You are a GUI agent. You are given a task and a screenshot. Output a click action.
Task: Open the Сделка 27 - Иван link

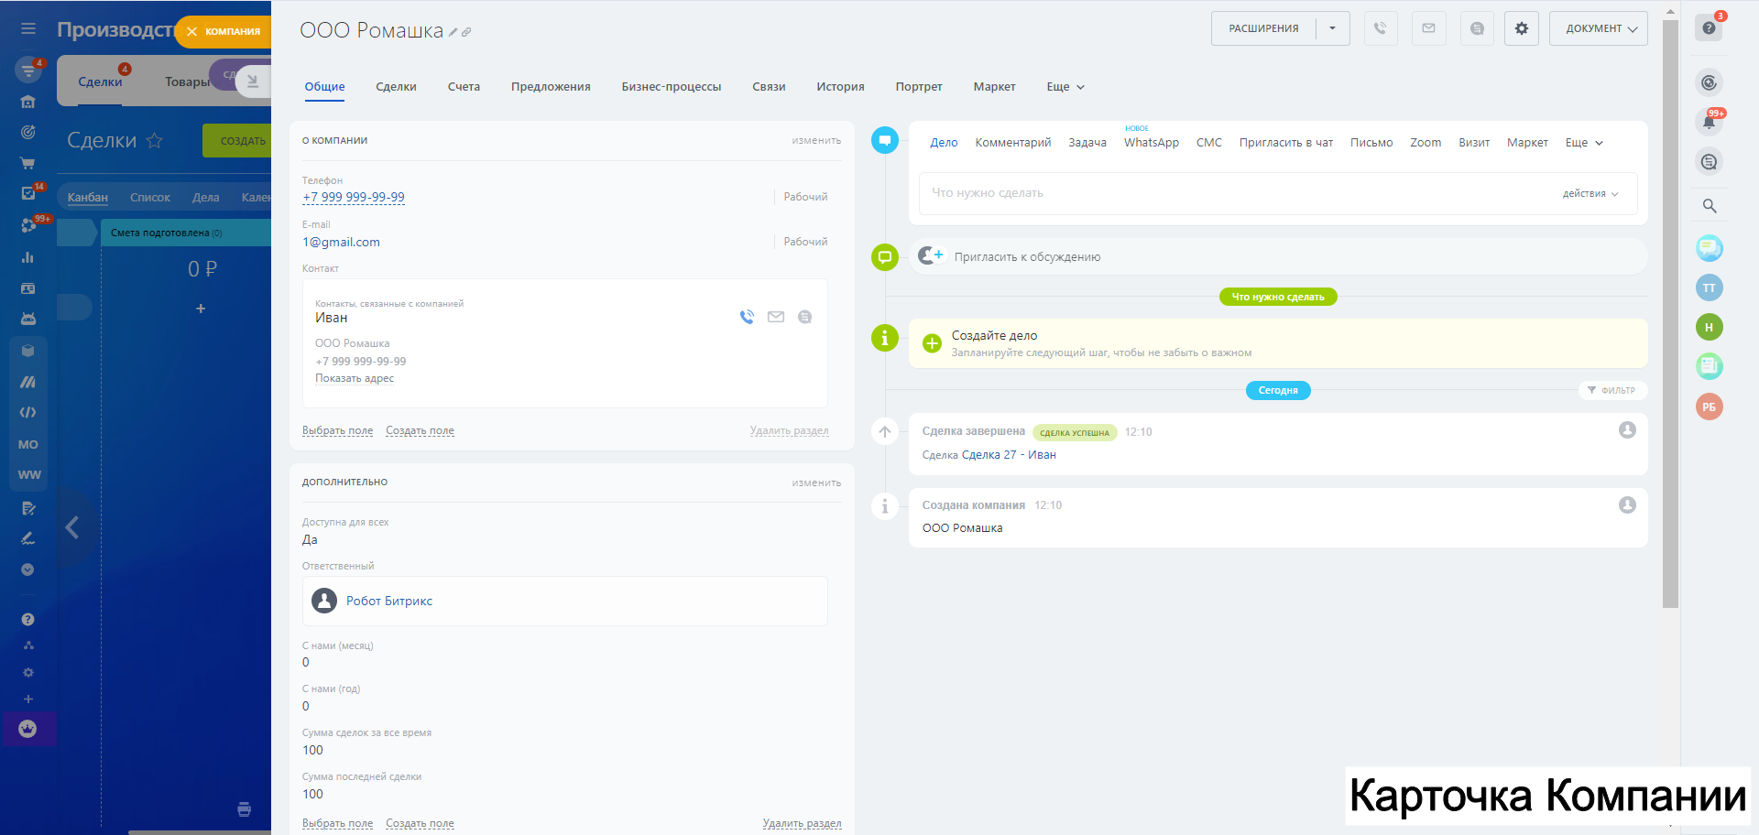[x=1008, y=455]
